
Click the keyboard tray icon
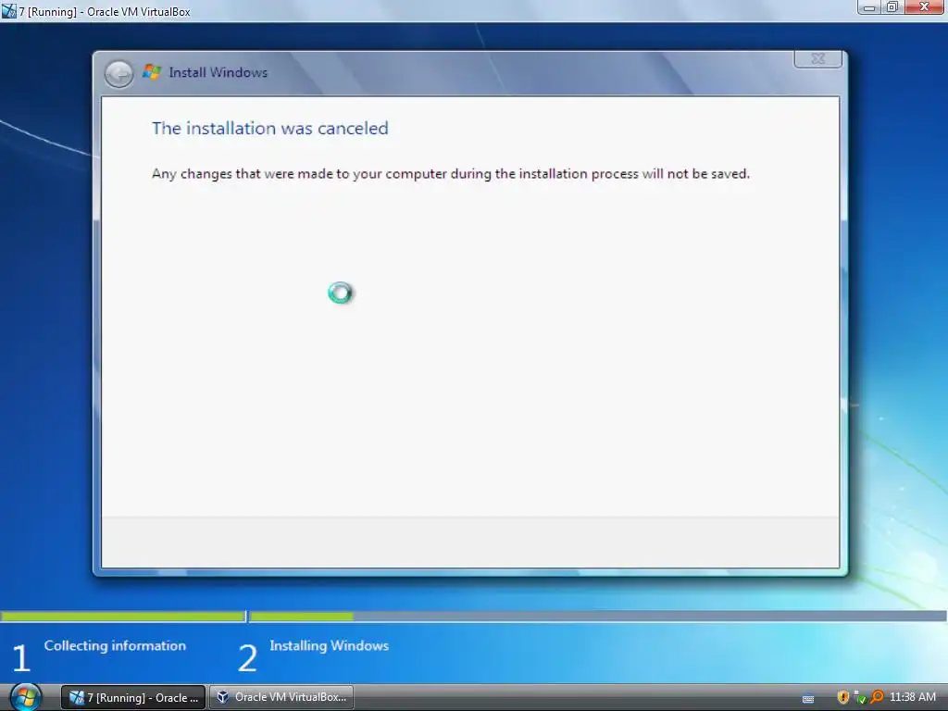coord(807,698)
